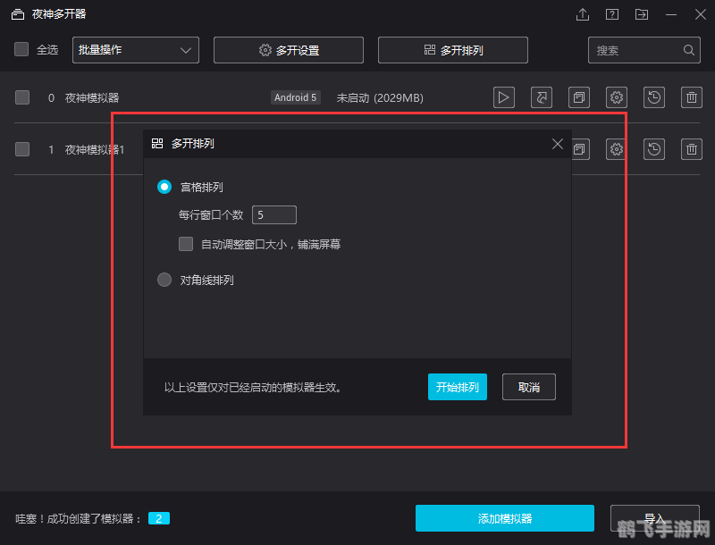
Task: Open backup and restore for 夜神模拟器1
Action: (653, 149)
